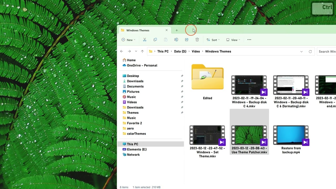
Task: Expand the address bar history dropdown
Action: tap(301, 51)
